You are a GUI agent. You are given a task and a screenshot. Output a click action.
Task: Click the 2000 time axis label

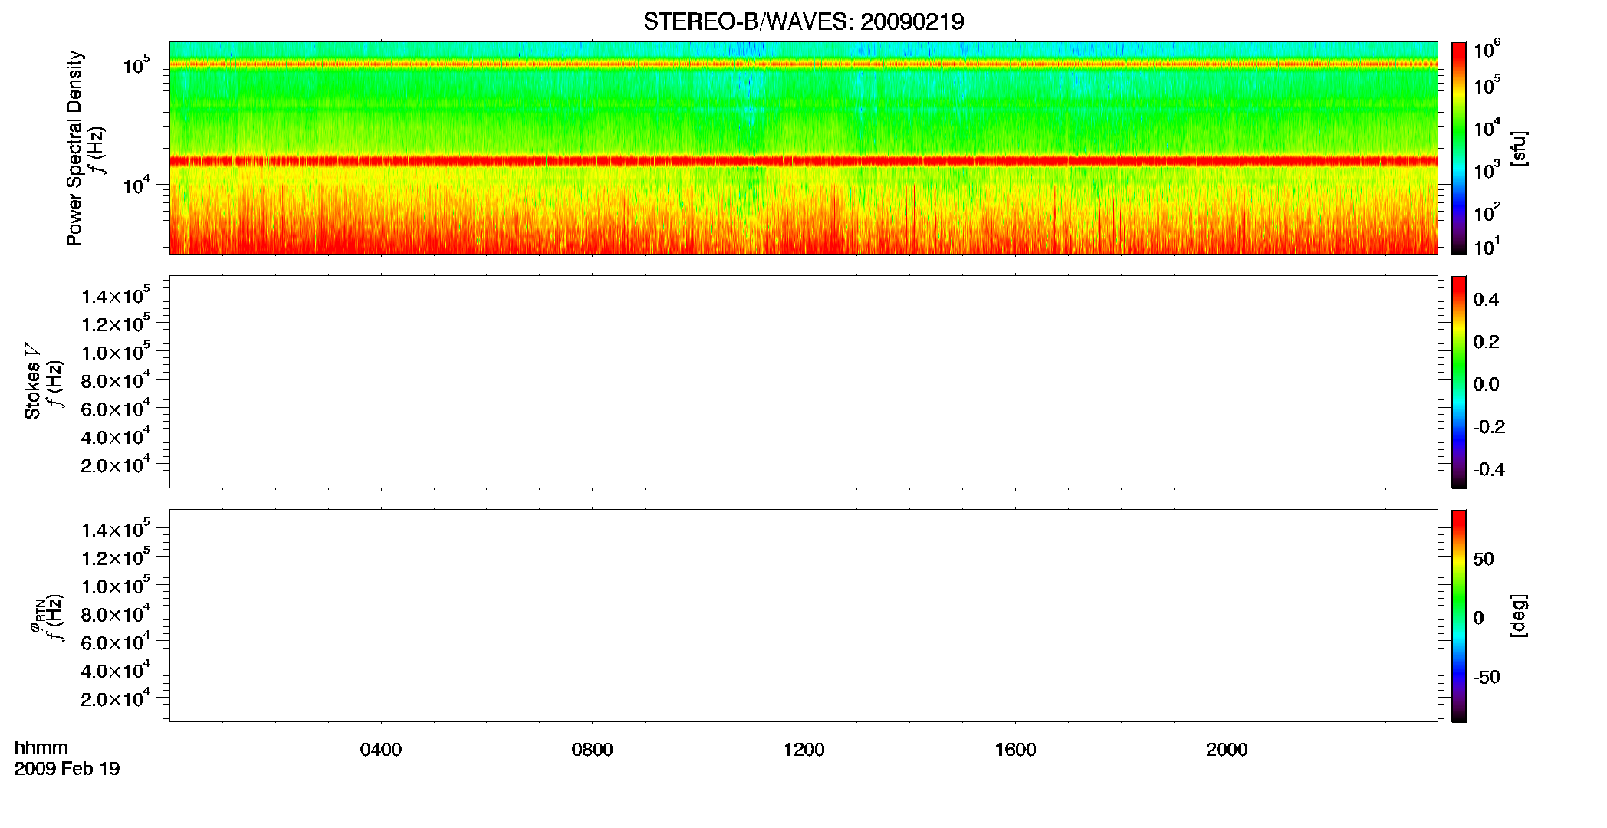[x=1227, y=750]
